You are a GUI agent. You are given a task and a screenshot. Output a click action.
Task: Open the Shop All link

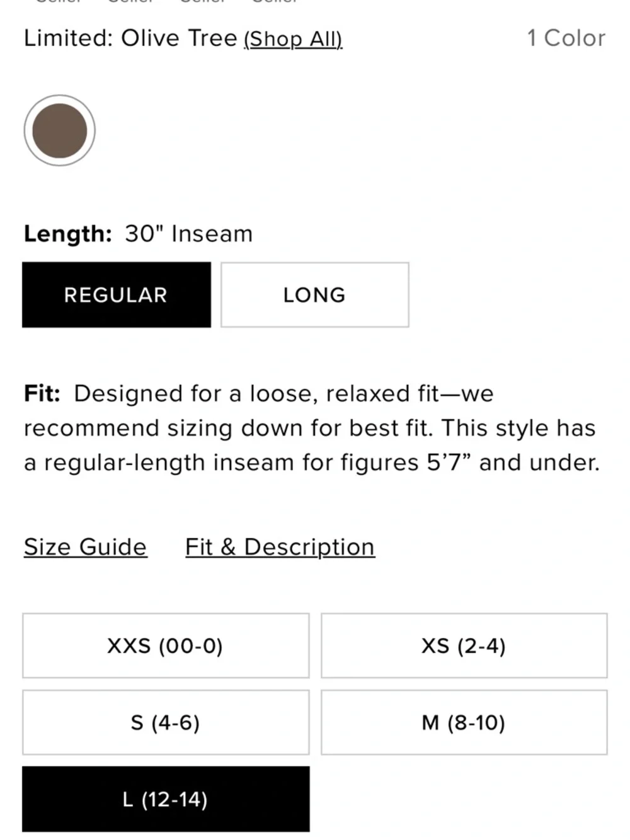click(293, 39)
